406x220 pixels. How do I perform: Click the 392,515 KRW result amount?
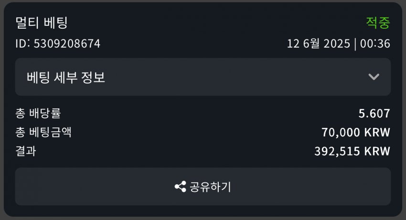coord(352,151)
